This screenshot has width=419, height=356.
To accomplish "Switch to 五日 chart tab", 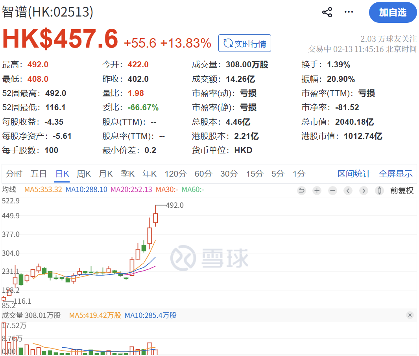I will (39, 174).
